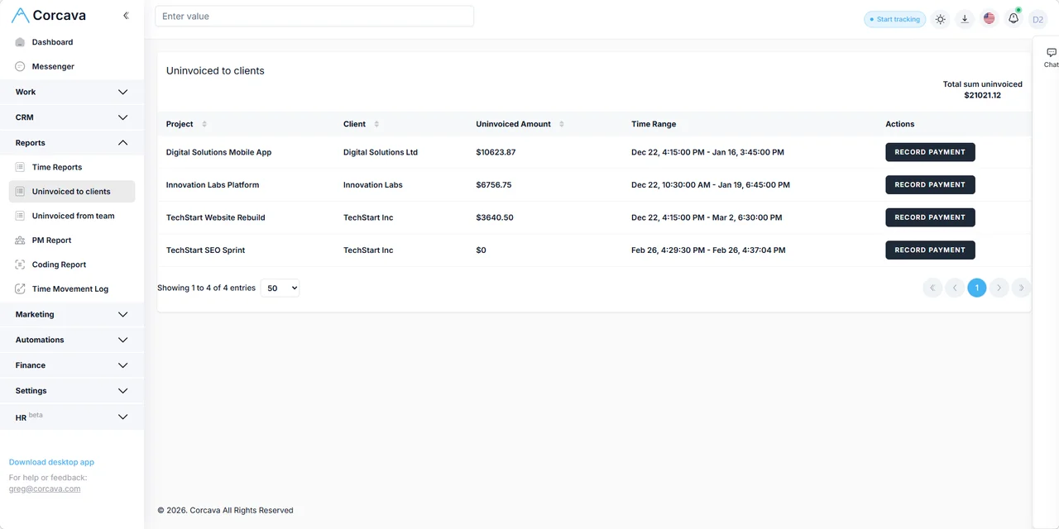Screen dimensions: 1059x529
Task: Open the PM Report page
Action: pos(51,241)
